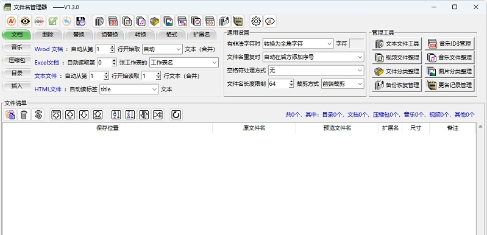
Task: Click the toolbar icon with red-blue swap arrows
Action: tap(182, 21)
